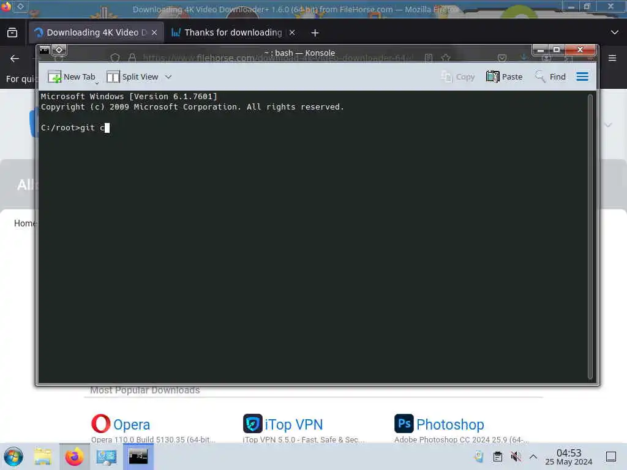Select Firefox in the taskbar

(x=74, y=457)
